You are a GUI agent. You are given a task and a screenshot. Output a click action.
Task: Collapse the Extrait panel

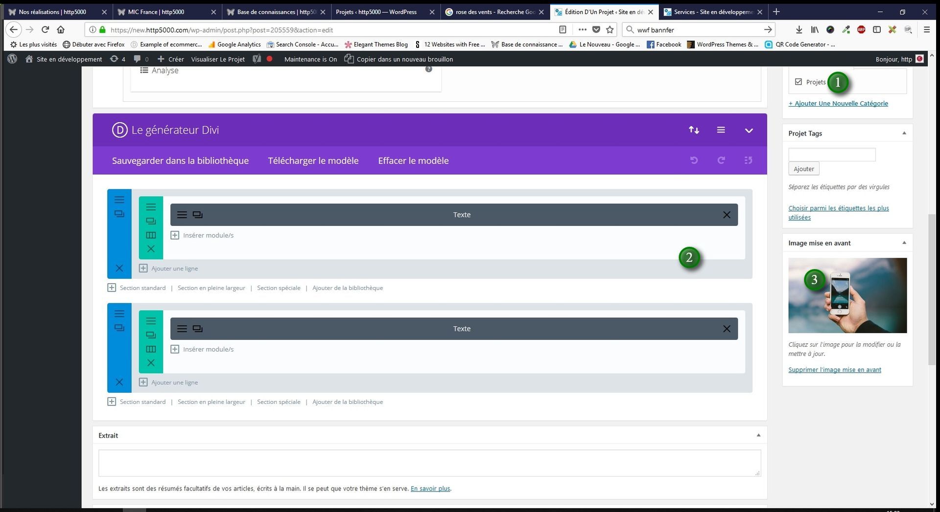click(758, 435)
